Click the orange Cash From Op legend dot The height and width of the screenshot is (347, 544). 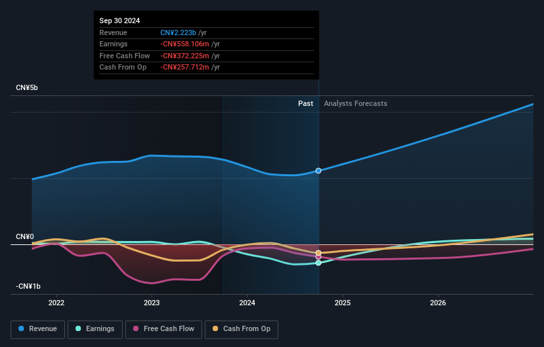pos(215,328)
